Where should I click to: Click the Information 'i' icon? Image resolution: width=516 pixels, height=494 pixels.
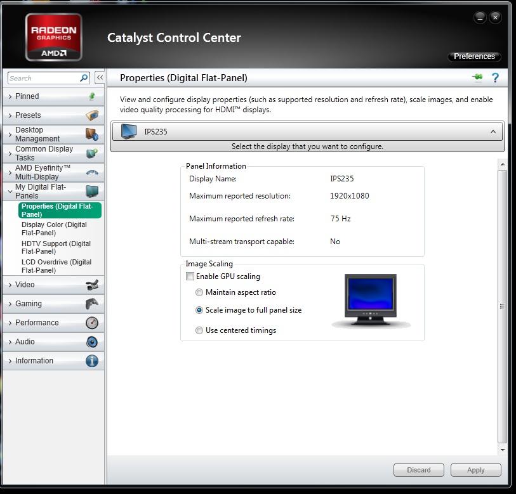92,361
